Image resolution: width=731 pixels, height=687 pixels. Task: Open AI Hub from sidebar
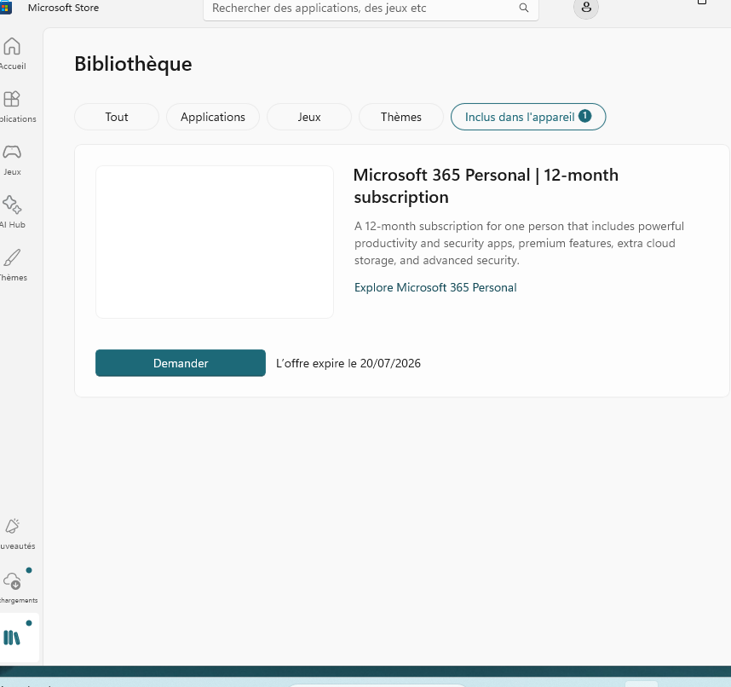point(12,211)
